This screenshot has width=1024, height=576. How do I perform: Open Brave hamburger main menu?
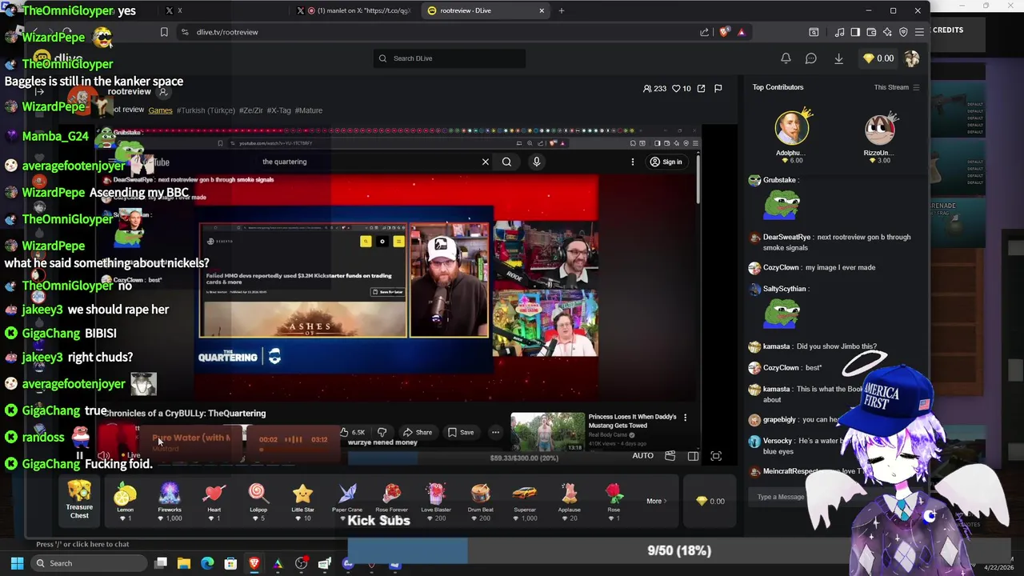coord(919,32)
